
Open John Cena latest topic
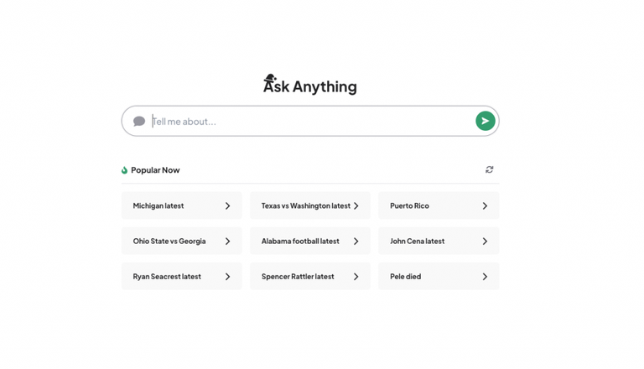[417, 241]
